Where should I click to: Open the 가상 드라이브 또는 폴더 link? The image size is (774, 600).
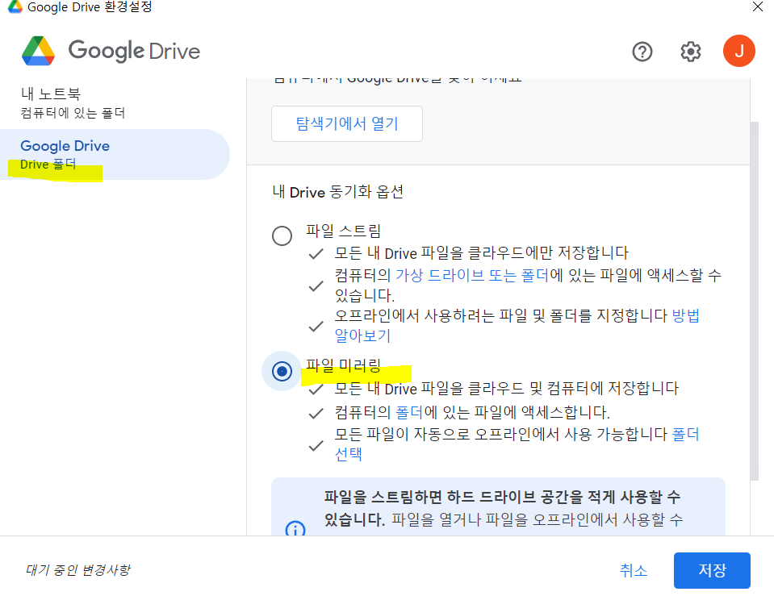click(x=472, y=275)
